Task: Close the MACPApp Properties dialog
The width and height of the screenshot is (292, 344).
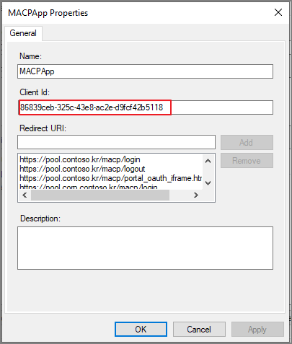Action: coord(278,12)
